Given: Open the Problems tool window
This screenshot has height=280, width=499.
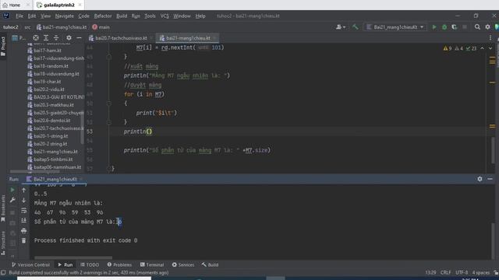Looking at the screenshot, I should (x=119, y=264).
